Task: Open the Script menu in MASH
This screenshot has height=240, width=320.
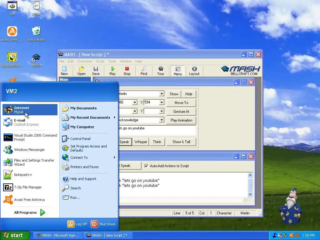Action: pyautogui.click(x=100, y=61)
